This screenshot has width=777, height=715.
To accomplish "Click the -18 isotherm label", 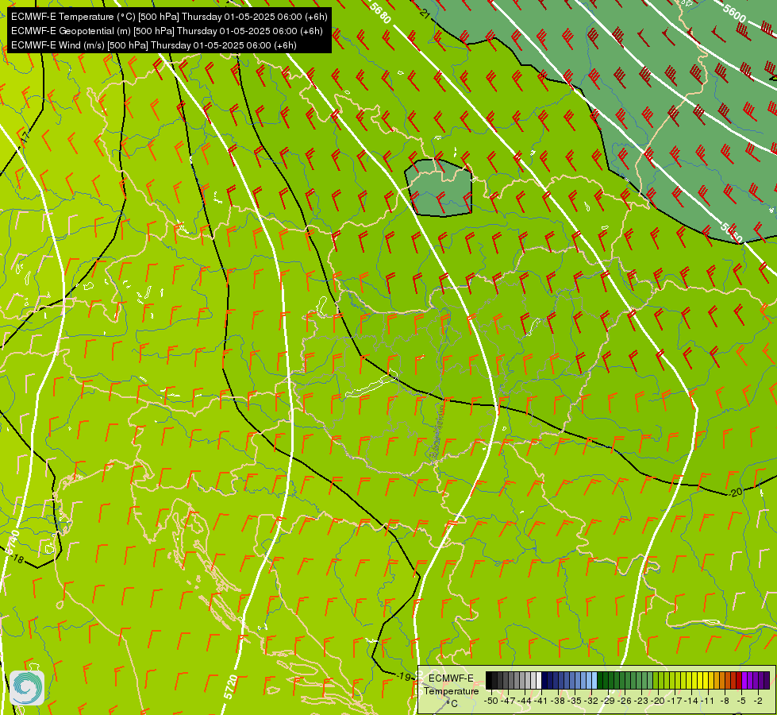I will (17, 558).
